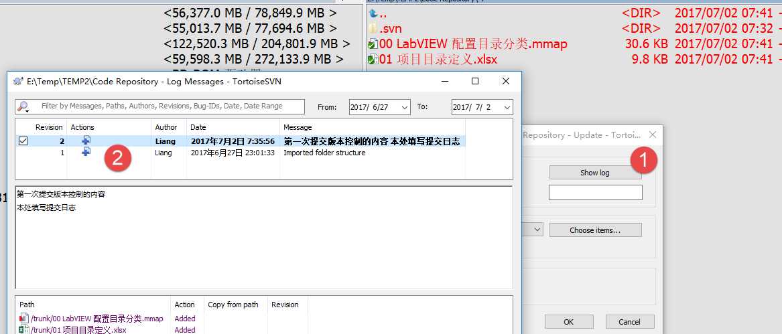Click OK in the Update dialog
The width and height of the screenshot is (782, 334).
click(x=568, y=322)
